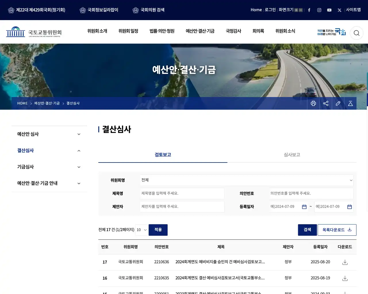Screen dimensions: 368x294
Task: Open end date calendar picker icon
Action: pos(350,207)
